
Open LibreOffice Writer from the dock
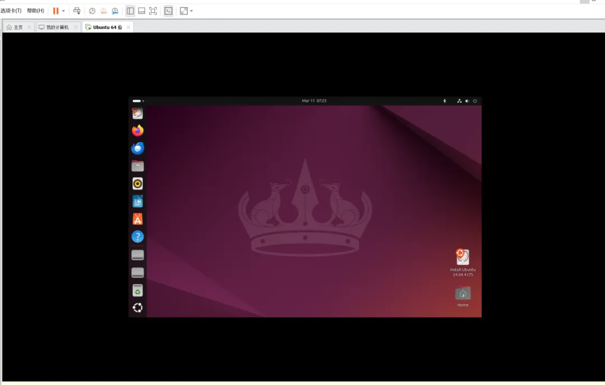(x=138, y=202)
